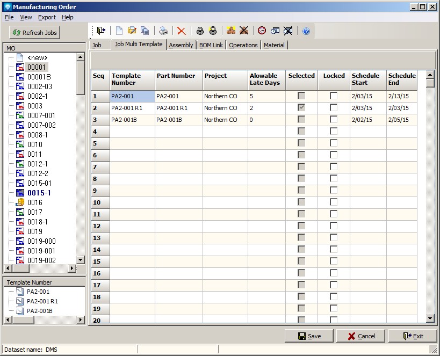Click the copy documents toolbar icon

145,31
